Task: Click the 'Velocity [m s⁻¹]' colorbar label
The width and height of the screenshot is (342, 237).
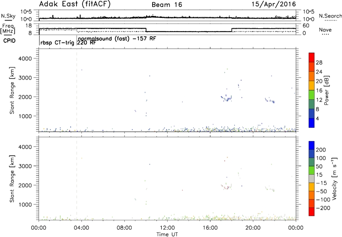Action: coord(334,178)
